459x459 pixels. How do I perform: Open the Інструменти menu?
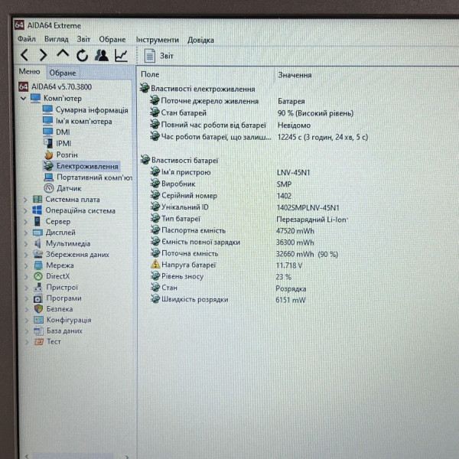pyautogui.click(x=157, y=40)
